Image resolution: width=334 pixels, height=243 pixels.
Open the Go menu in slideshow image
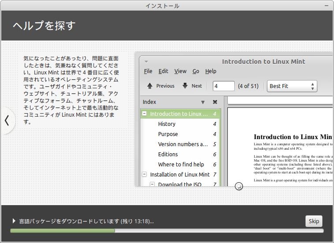coord(196,71)
